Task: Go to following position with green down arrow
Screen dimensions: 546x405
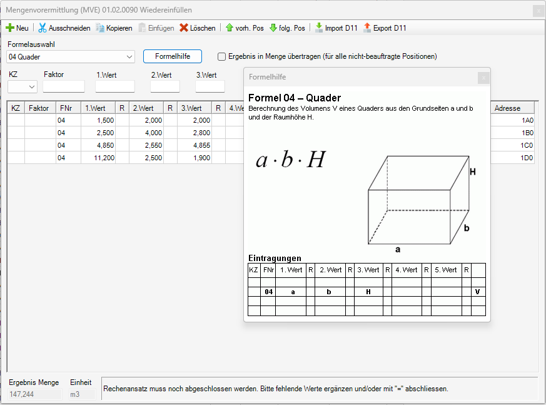Action: coord(273,28)
